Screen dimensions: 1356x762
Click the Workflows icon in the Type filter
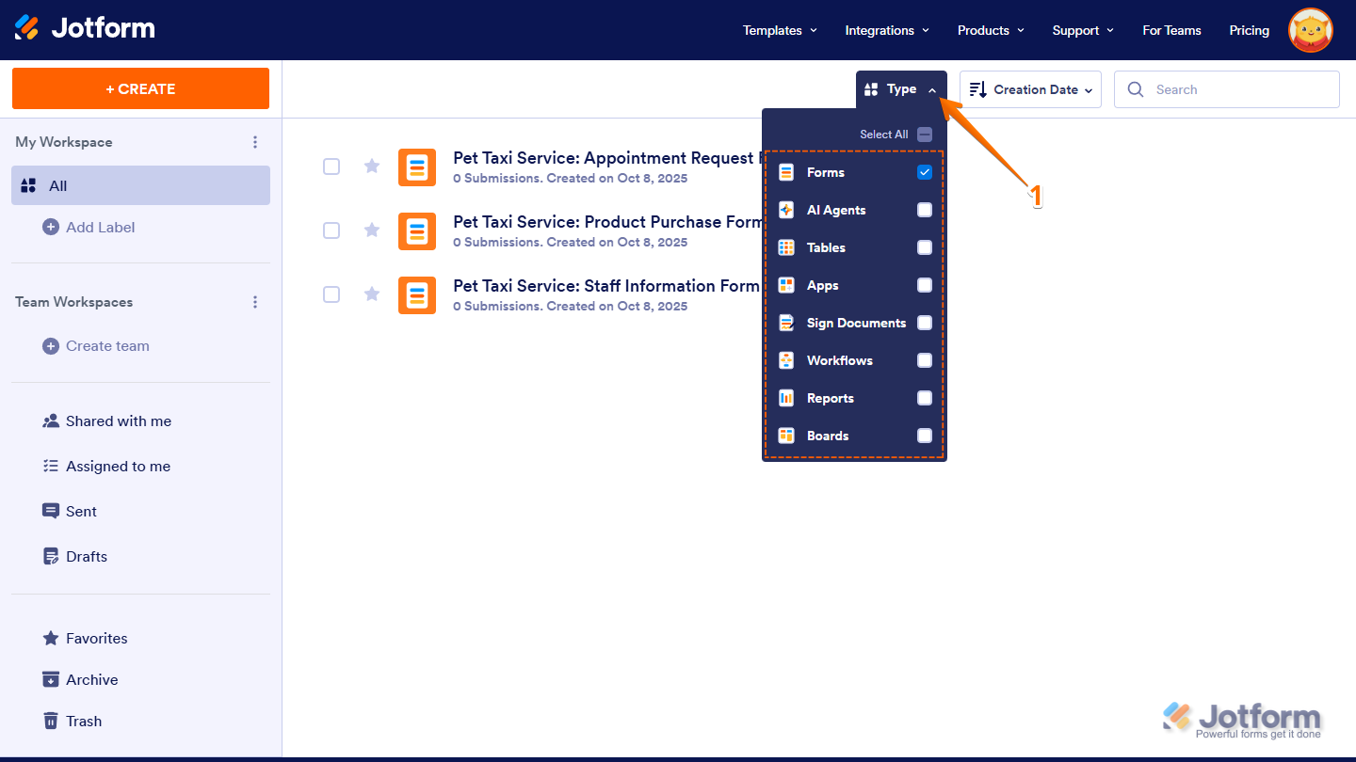point(785,360)
